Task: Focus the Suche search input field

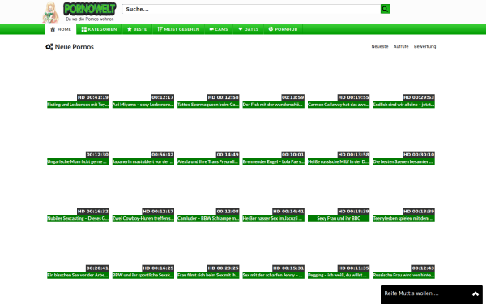Action: (251, 9)
